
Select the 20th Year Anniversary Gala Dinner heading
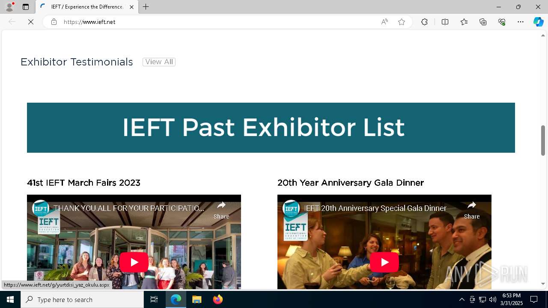tap(351, 183)
